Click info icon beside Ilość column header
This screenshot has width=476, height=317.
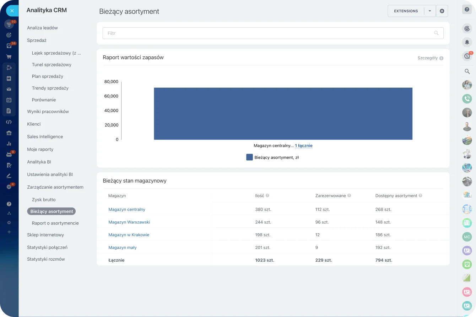[x=267, y=196]
